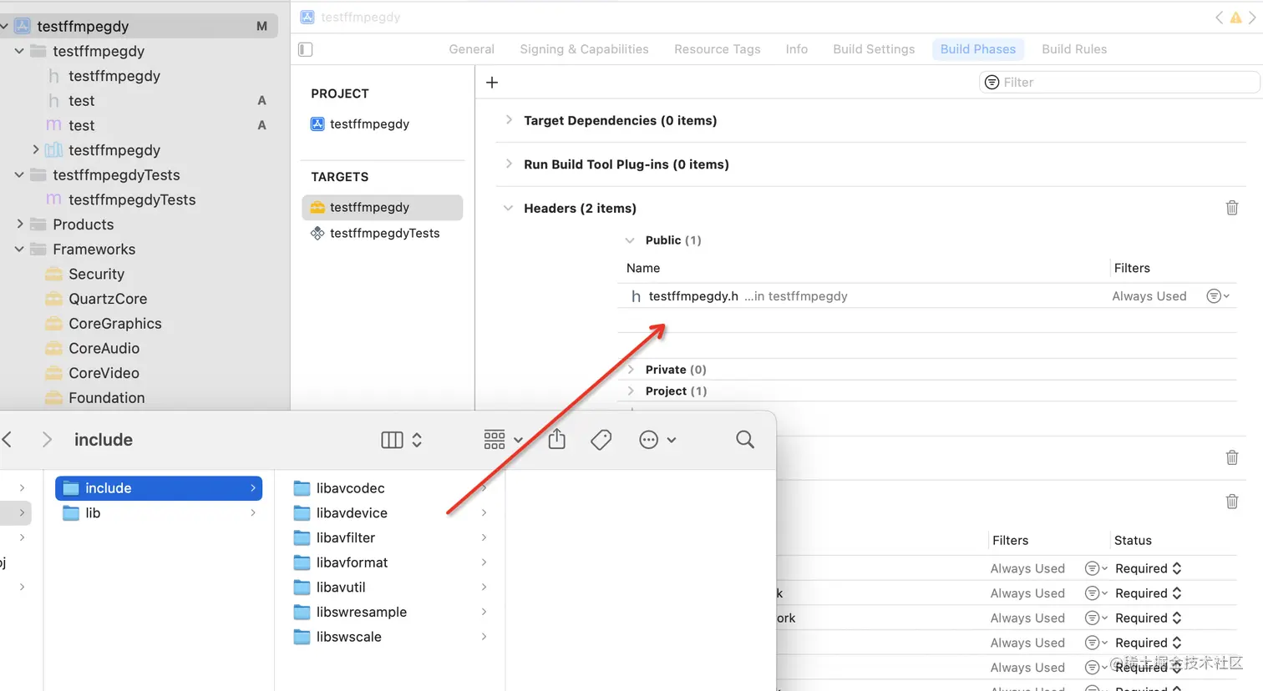The height and width of the screenshot is (691, 1263).
Task: Open Finder more actions ellipsis menu
Action: pyautogui.click(x=657, y=440)
